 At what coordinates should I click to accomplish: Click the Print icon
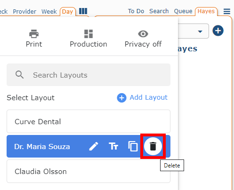click(x=34, y=34)
